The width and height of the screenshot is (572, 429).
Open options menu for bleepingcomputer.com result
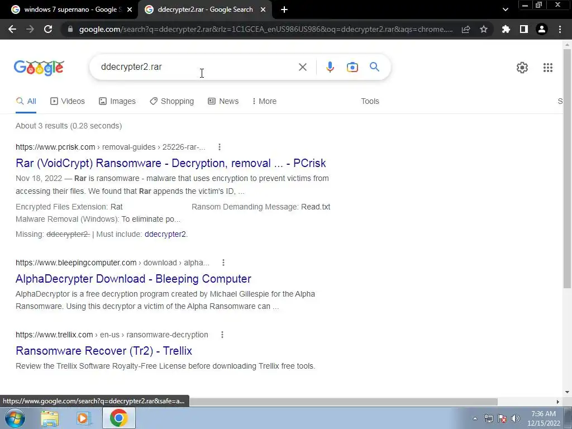click(223, 263)
